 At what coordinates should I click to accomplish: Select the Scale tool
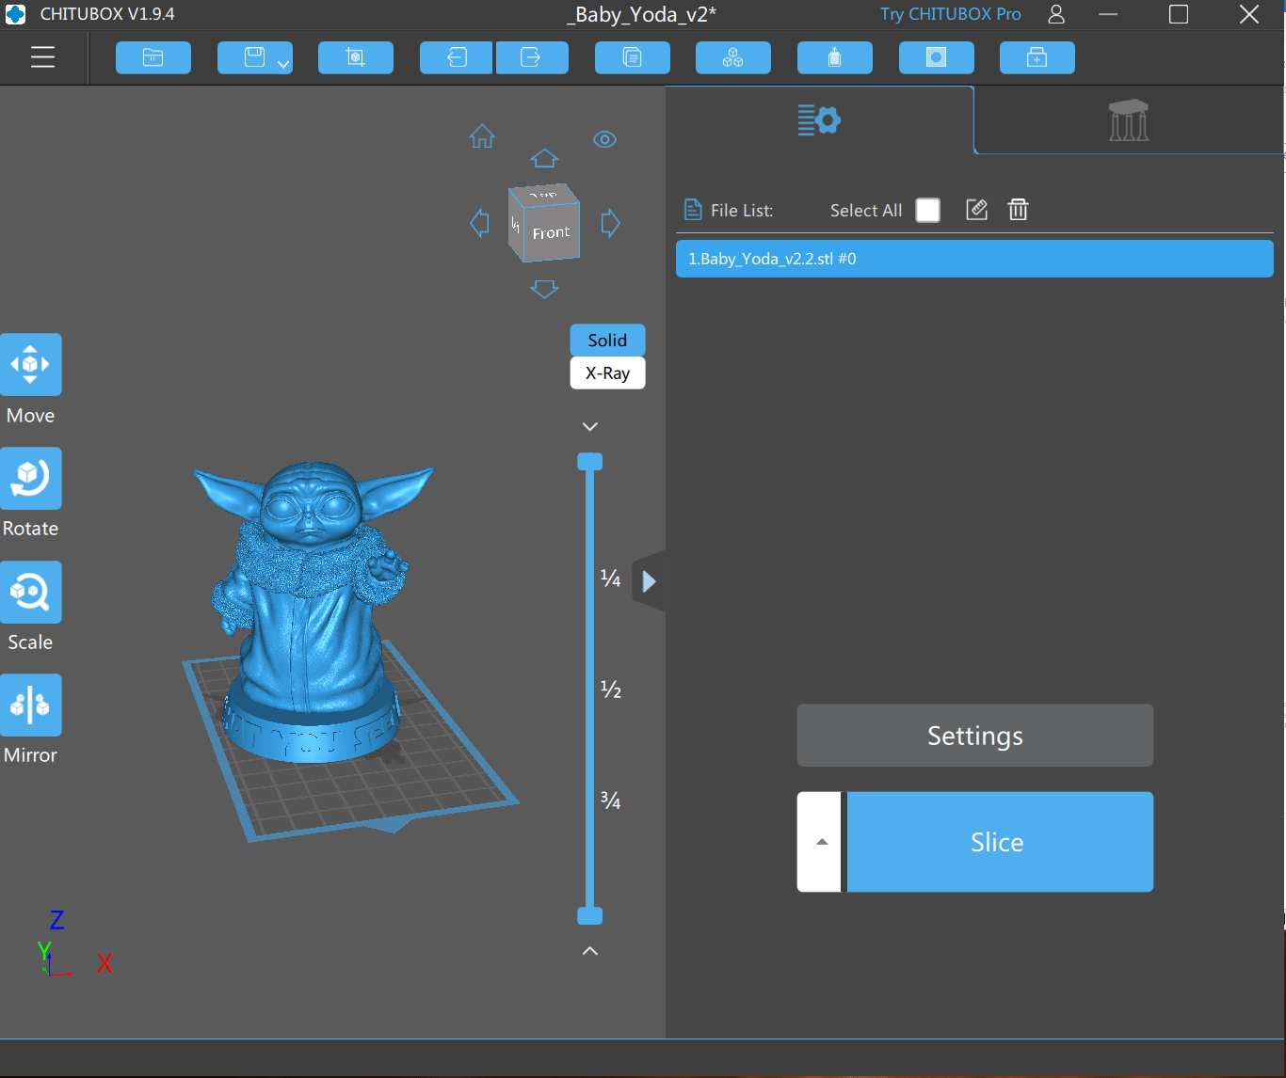31,593
